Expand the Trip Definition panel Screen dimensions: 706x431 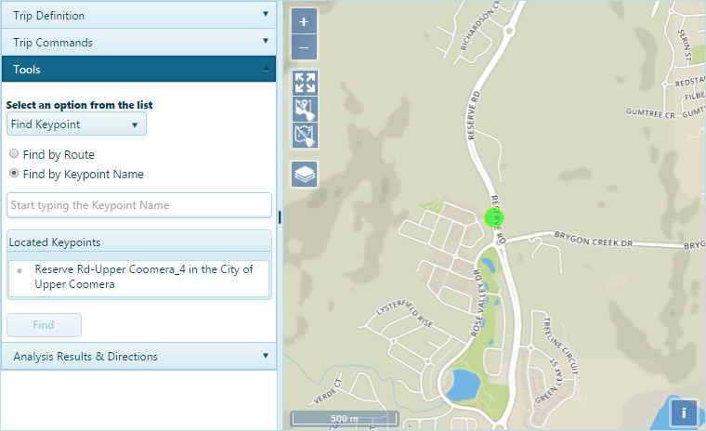point(139,15)
